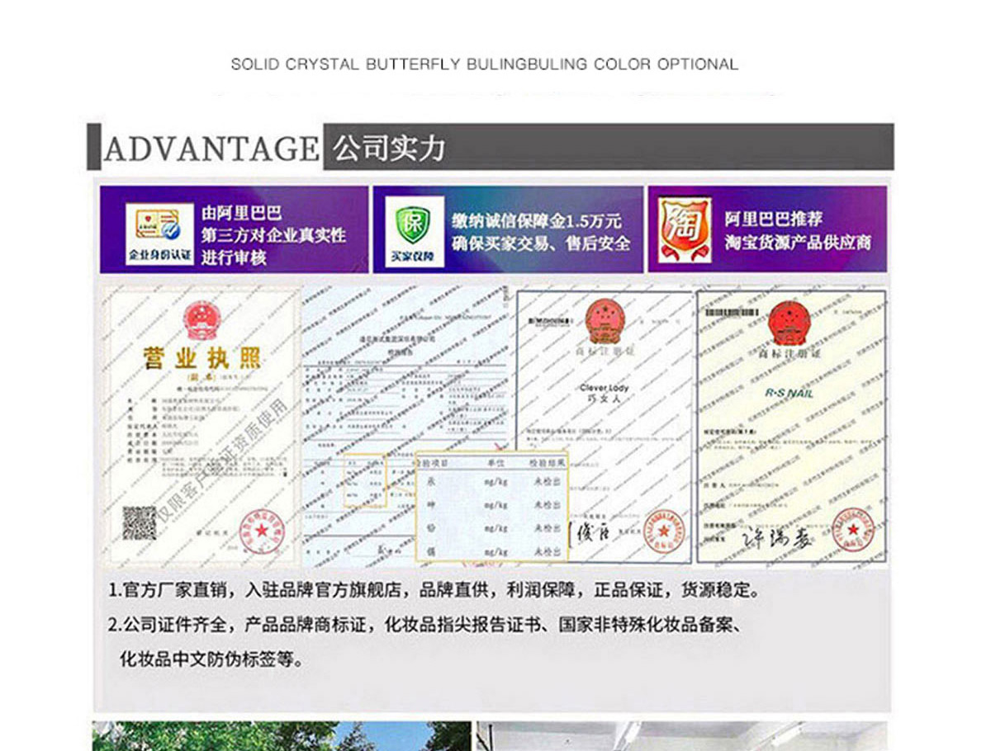
Task: Open the R·S NAIL trademark certificate
Action: pos(791,427)
